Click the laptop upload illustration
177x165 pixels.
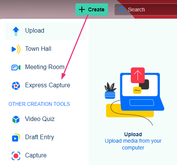(x=135, y=96)
